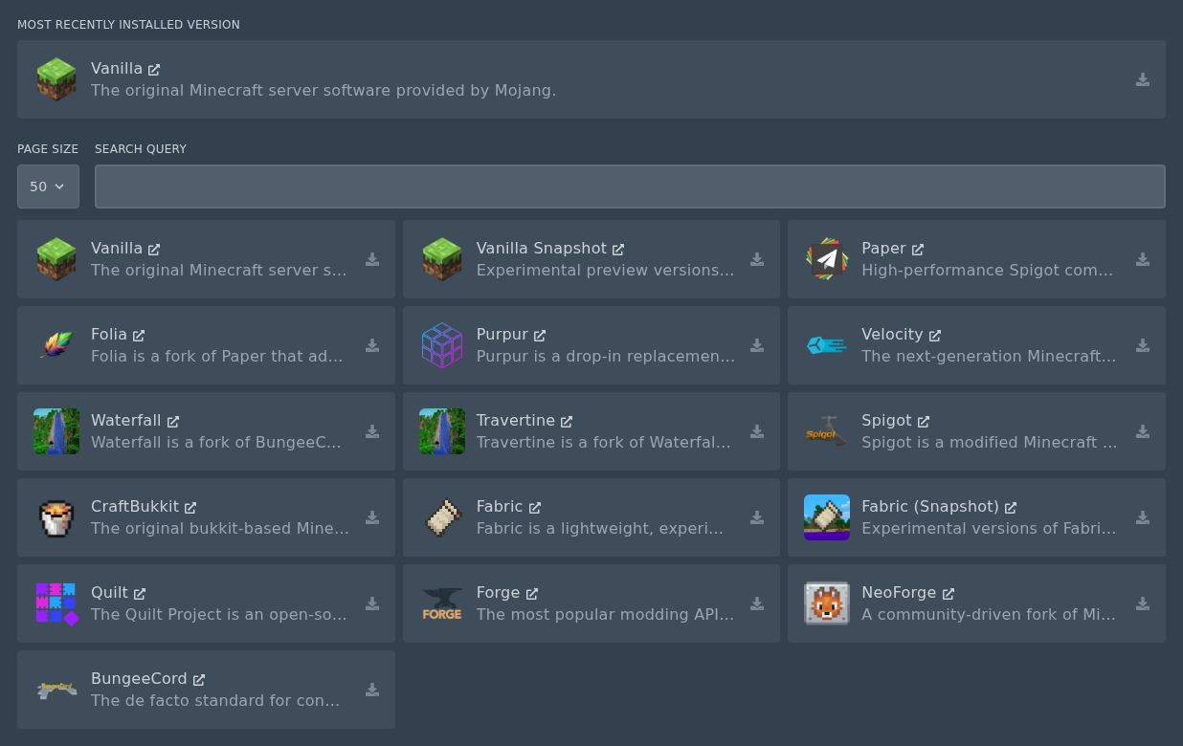Screen dimensions: 1183x746
Task: Open NeoForge external link icon
Action: pos(949,594)
